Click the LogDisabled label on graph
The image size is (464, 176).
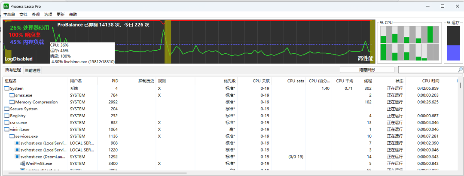pyautogui.click(x=18, y=59)
